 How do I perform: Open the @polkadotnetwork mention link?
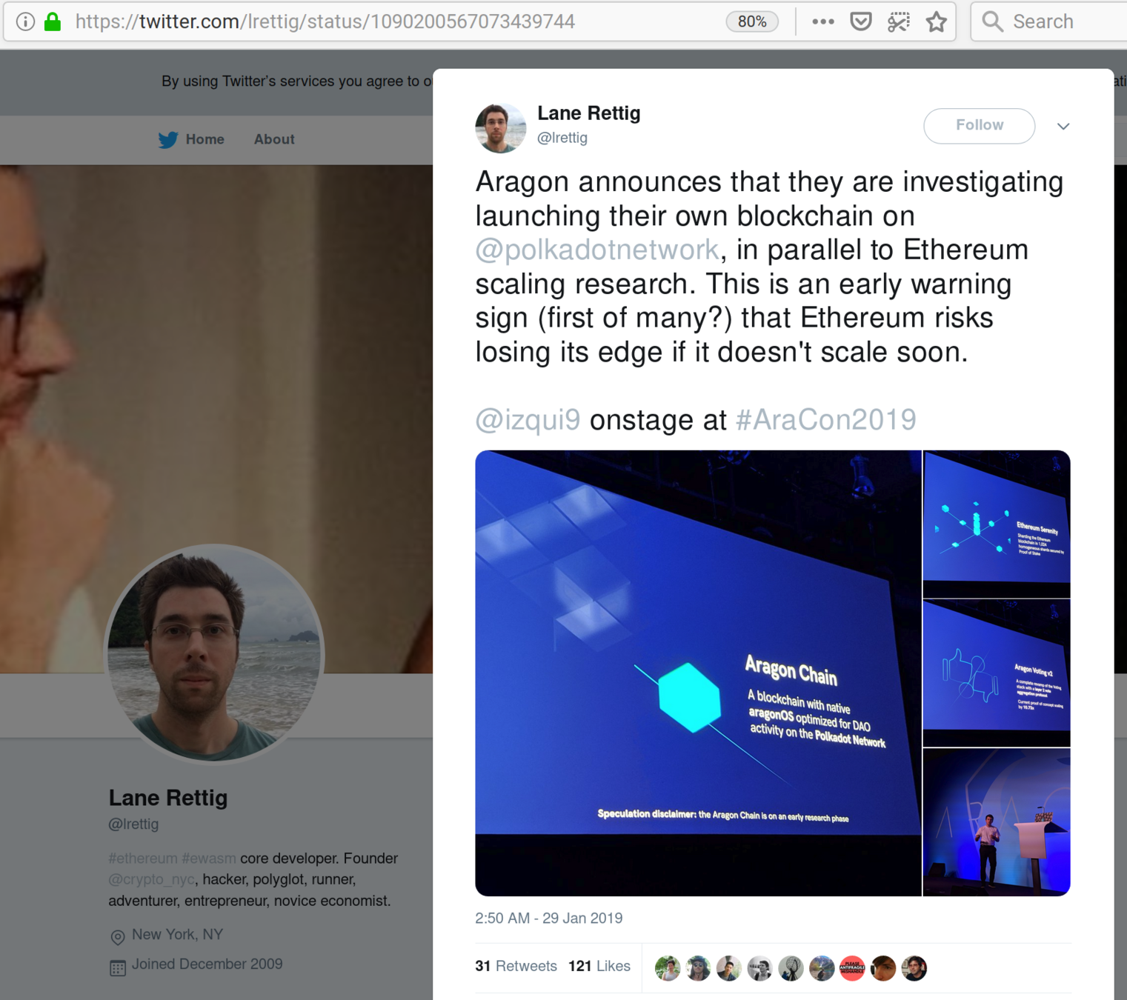click(x=597, y=250)
